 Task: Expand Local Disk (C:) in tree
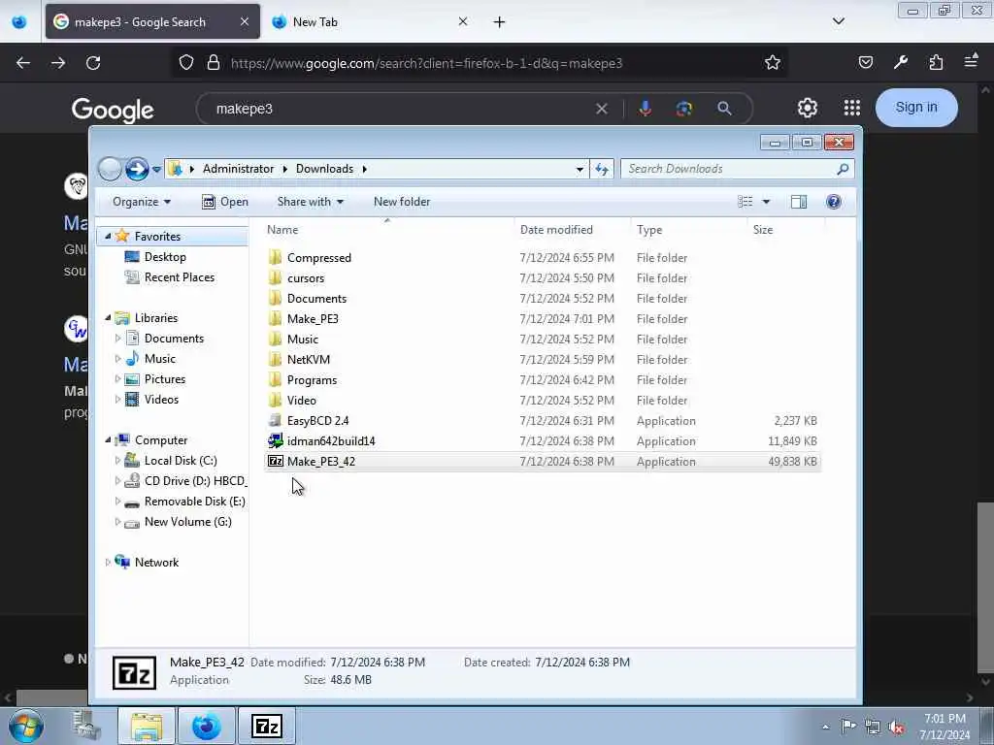(117, 461)
